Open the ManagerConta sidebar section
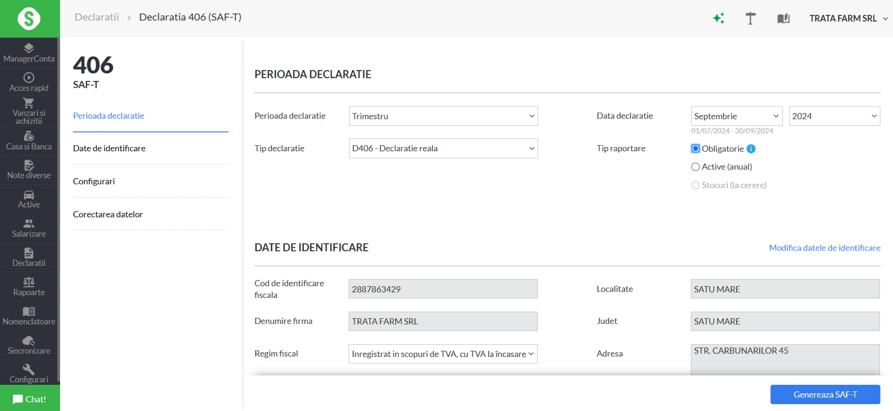This screenshot has width=893, height=411. pyautogui.click(x=29, y=53)
